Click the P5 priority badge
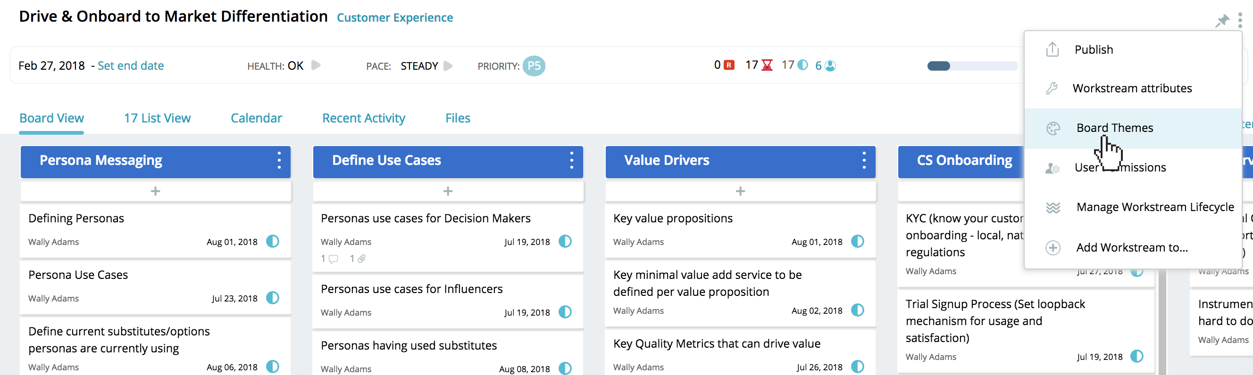Image resolution: width=1253 pixels, height=375 pixels. click(534, 66)
